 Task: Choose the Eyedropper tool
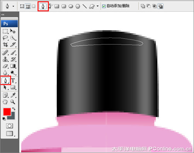click(x=13, y=95)
